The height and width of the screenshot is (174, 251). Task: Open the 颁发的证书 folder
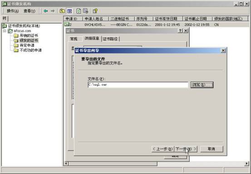(x=29, y=40)
